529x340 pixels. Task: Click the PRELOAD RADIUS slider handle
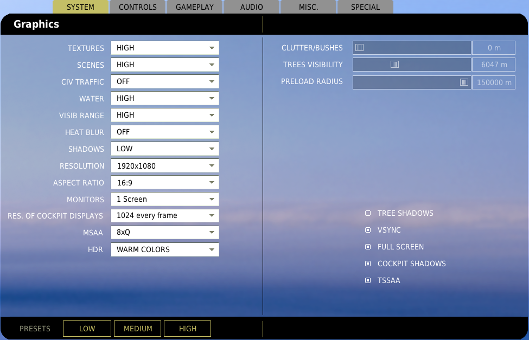point(464,82)
